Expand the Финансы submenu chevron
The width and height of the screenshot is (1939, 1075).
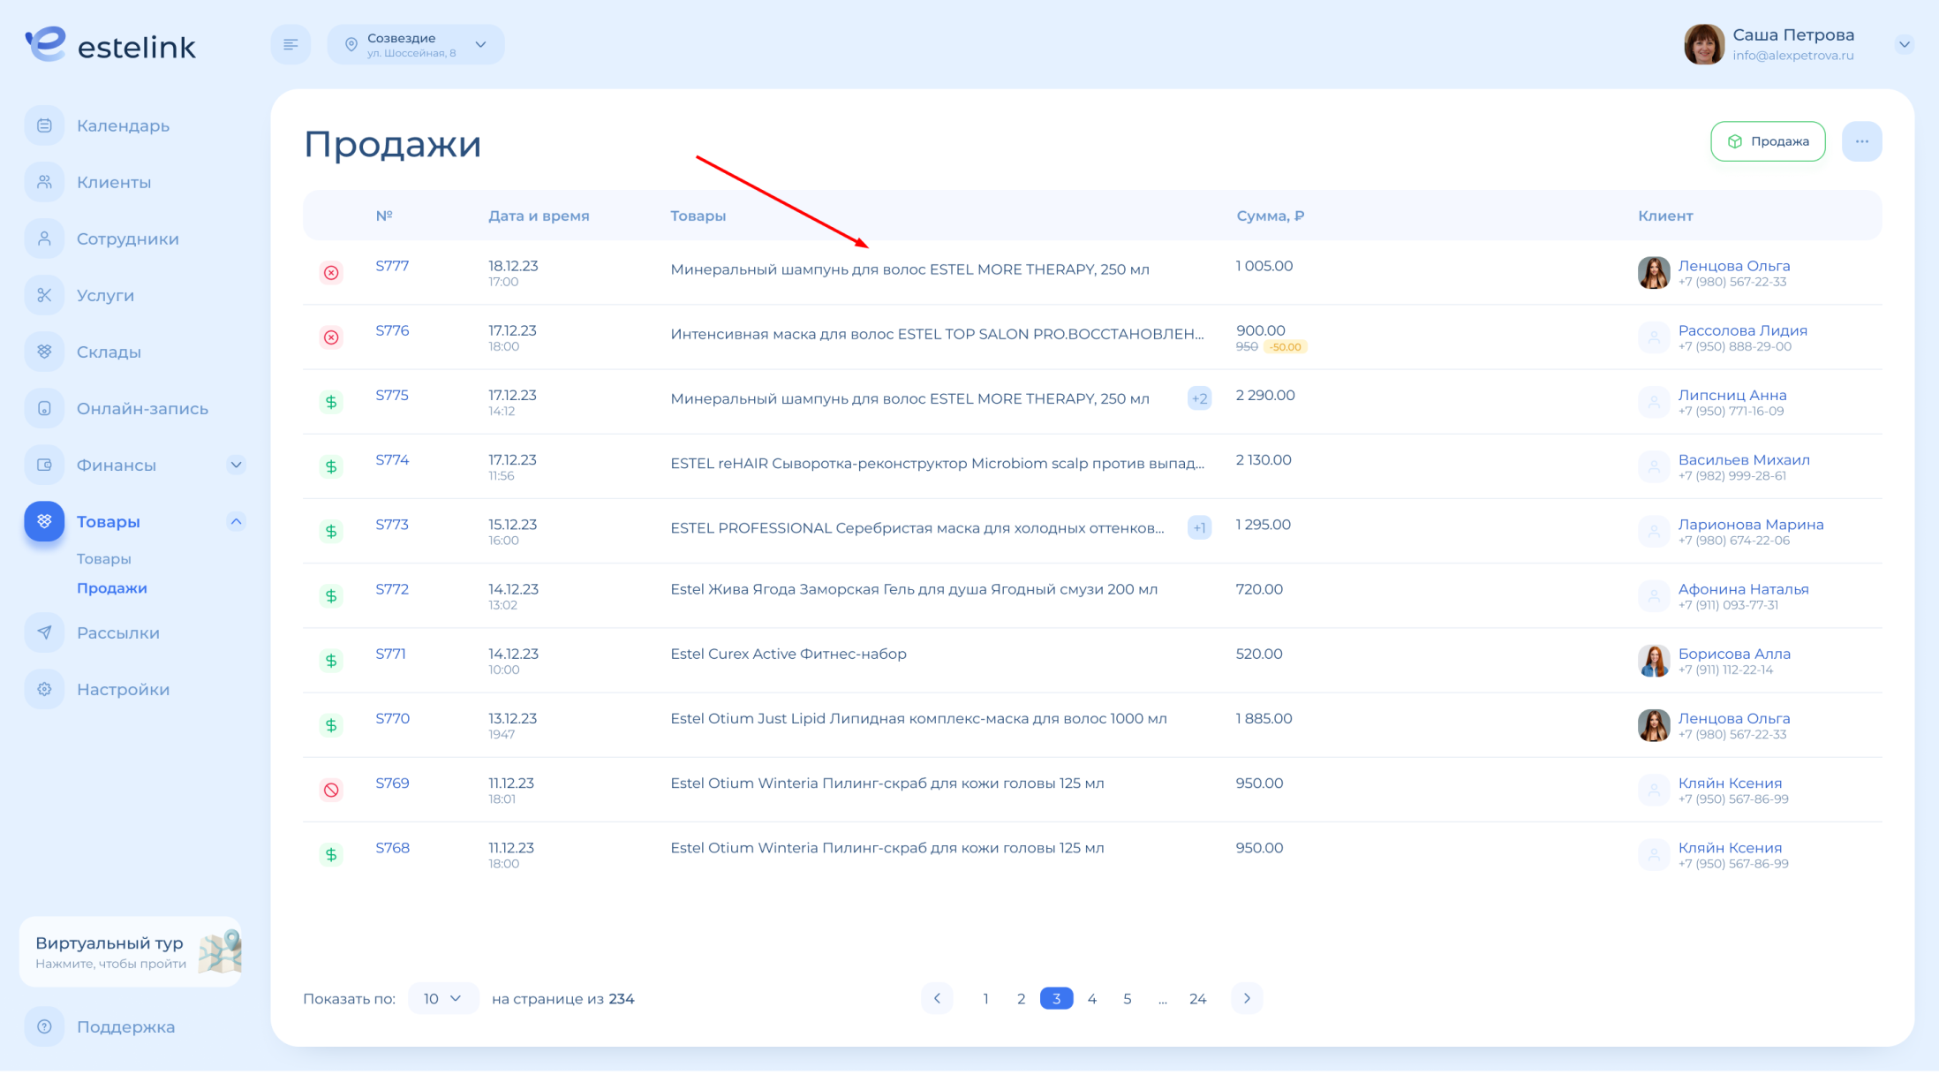[x=236, y=465]
